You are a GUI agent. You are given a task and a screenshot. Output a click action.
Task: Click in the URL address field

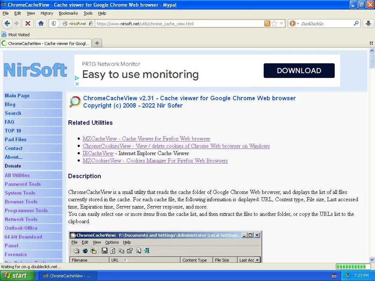click(x=179, y=24)
